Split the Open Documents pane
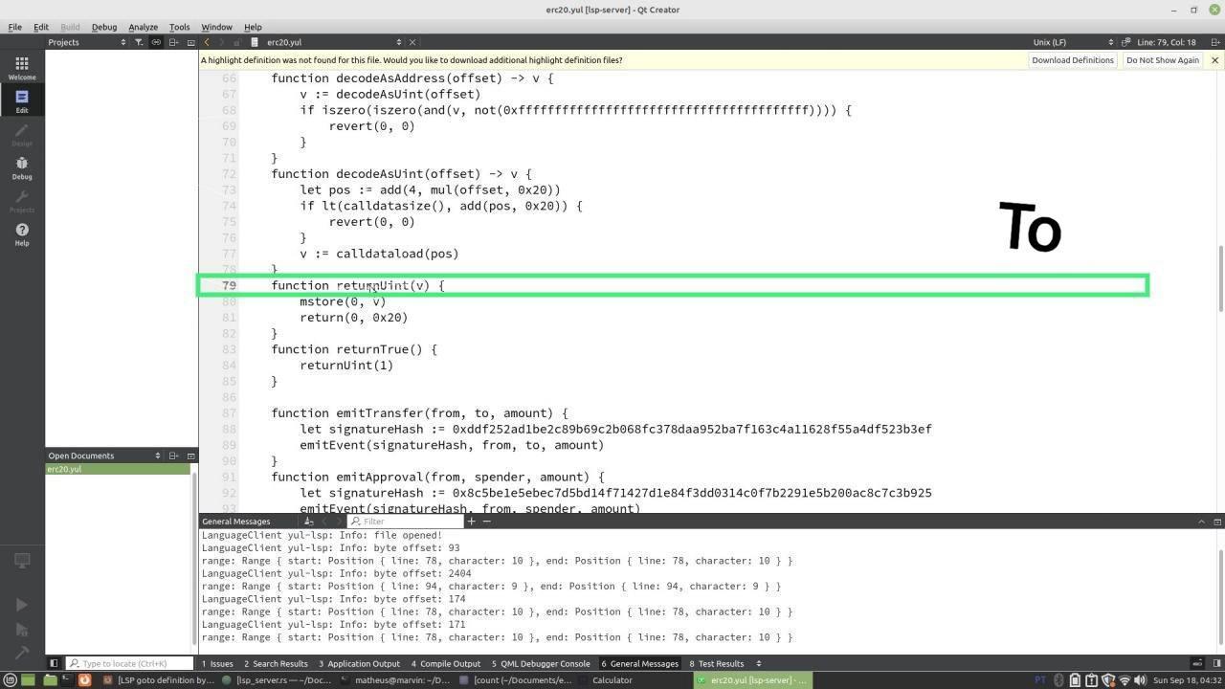Viewport: 1225px width, 689px height. pos(174,456)
